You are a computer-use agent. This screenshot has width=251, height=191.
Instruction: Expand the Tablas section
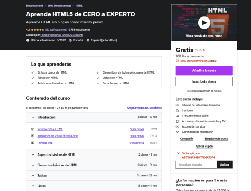pos(94,176)
